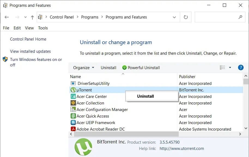Screen dimensions: 249x157
Task: Click the magnifier search icon
Action: point(241,17)
